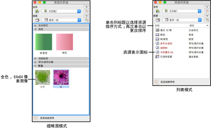
Task: Click active symbol icon in thumbnail window footer
Action: (36, 118)
